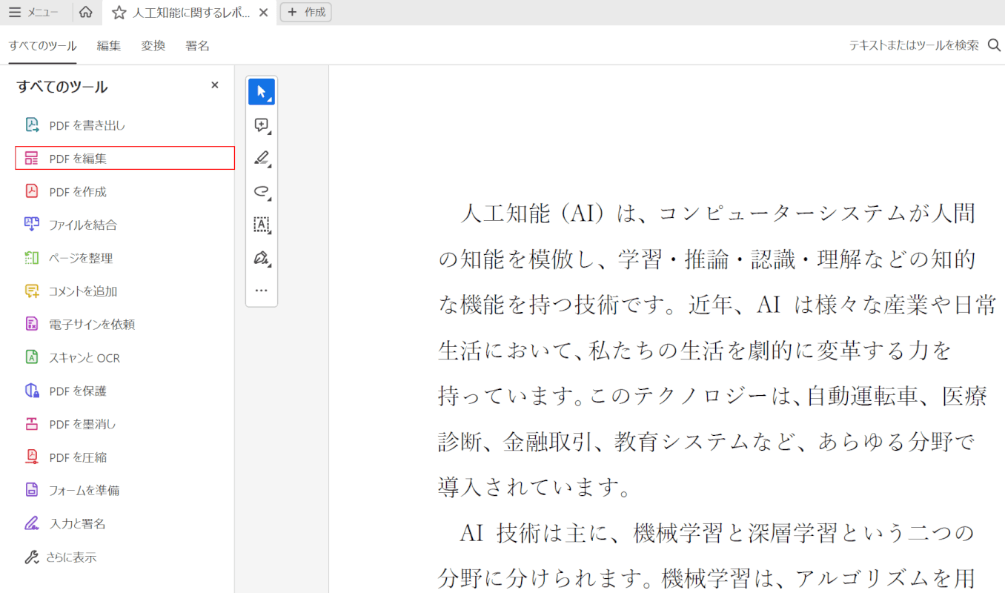Click the line starting AI 技術は主に
Image resolution: width=1005 pixels, height=593 pixels.
(717, 532)
